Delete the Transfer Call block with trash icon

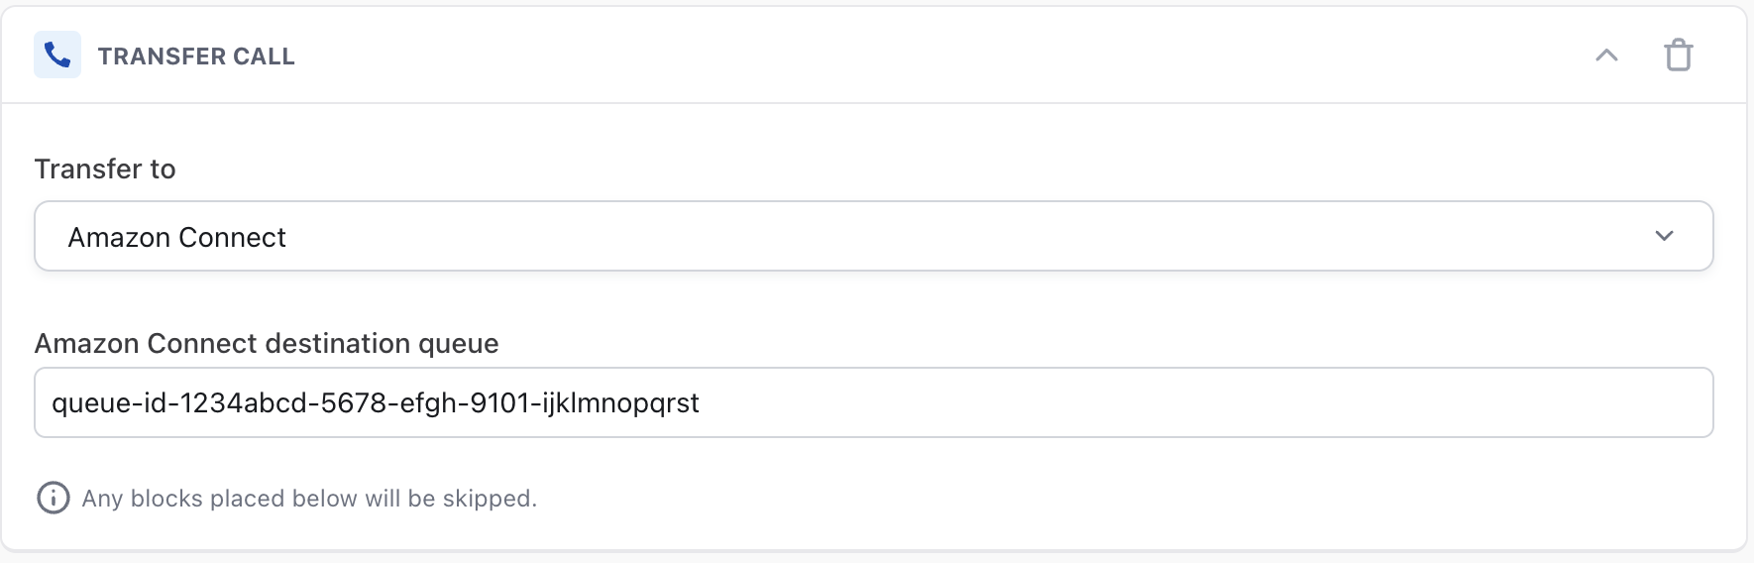click(x=1678, y=56)
